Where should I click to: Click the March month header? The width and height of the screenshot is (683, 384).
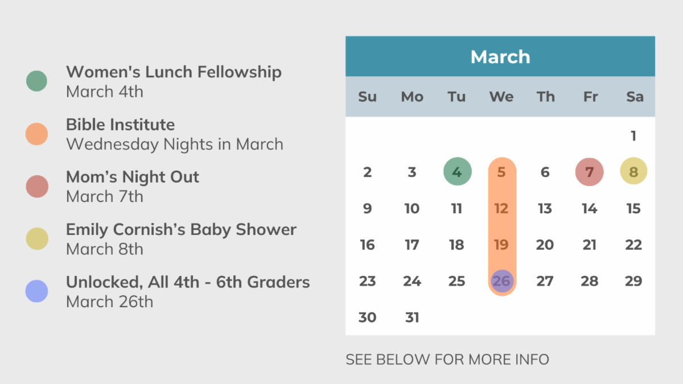[x=500, y=57]
